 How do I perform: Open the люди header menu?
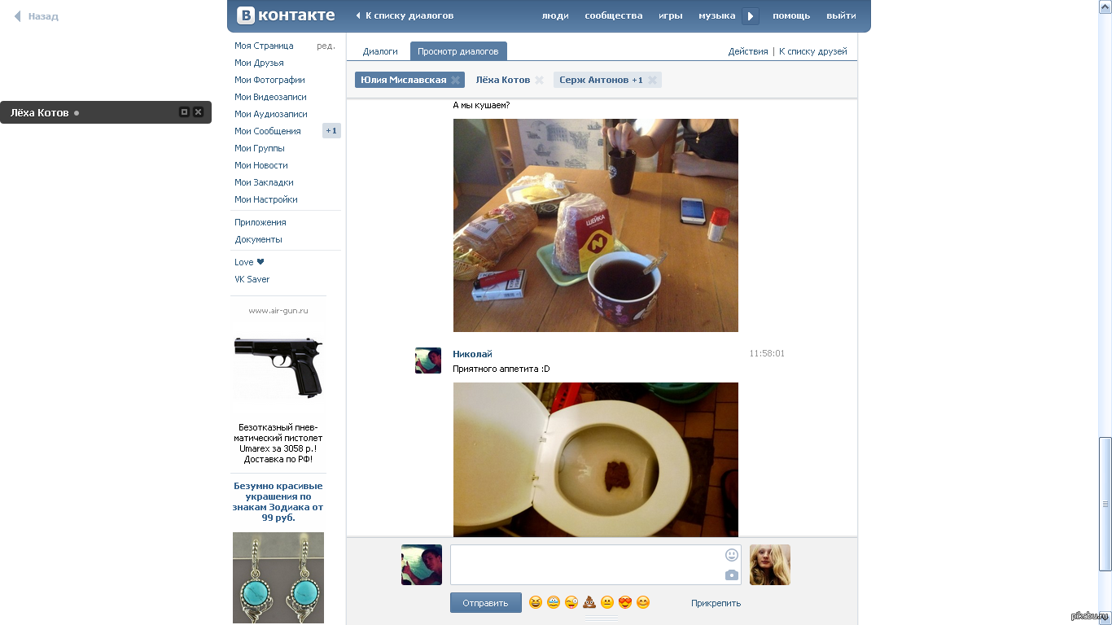pos(555,15)
